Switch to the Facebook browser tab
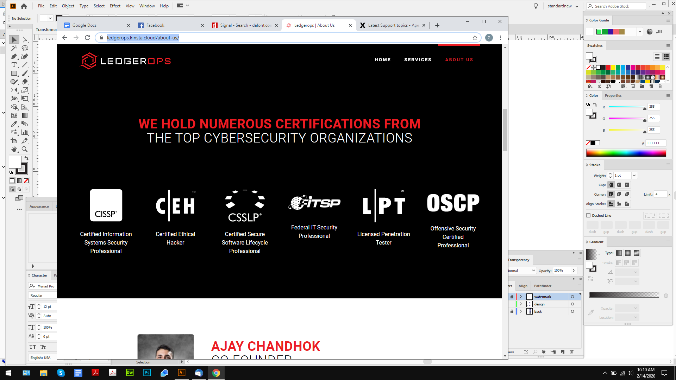676x380 pixels. click(171, 25)
